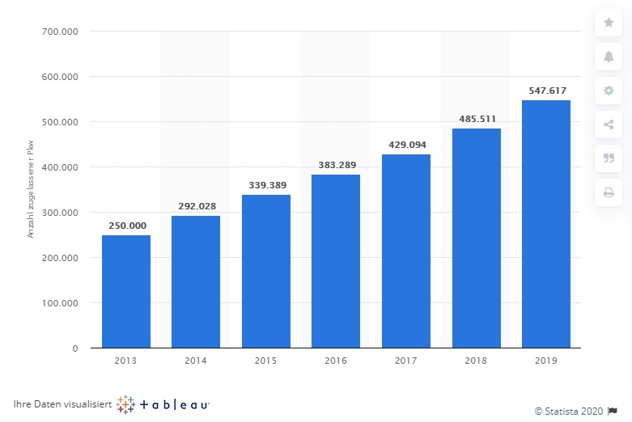Click the 2019 axis label
Image resolution: width=632 pixels, height=422 pixels.
click(x=546, y=361)
